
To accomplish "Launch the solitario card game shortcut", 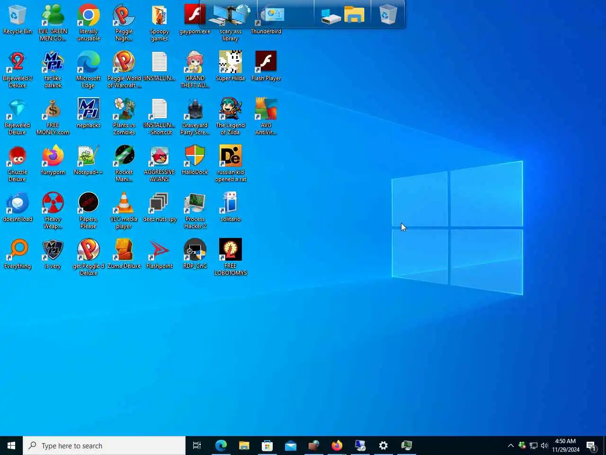I will tap(231, 207).
